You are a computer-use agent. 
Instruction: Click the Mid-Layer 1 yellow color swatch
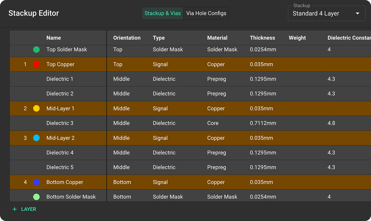point(36,108)
